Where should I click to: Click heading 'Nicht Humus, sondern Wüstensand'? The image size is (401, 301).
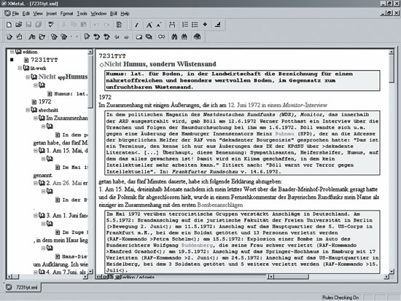pos(160,64)
